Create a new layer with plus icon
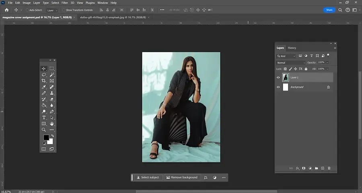Viewport: 362px width, 193px height. (x=323, y=168)
